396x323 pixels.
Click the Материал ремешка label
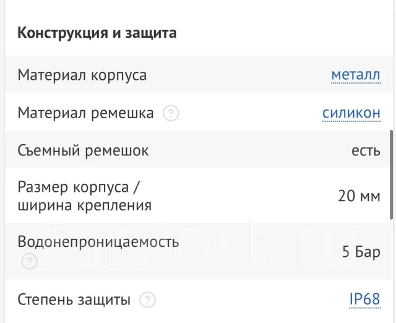tap(85, 113)
